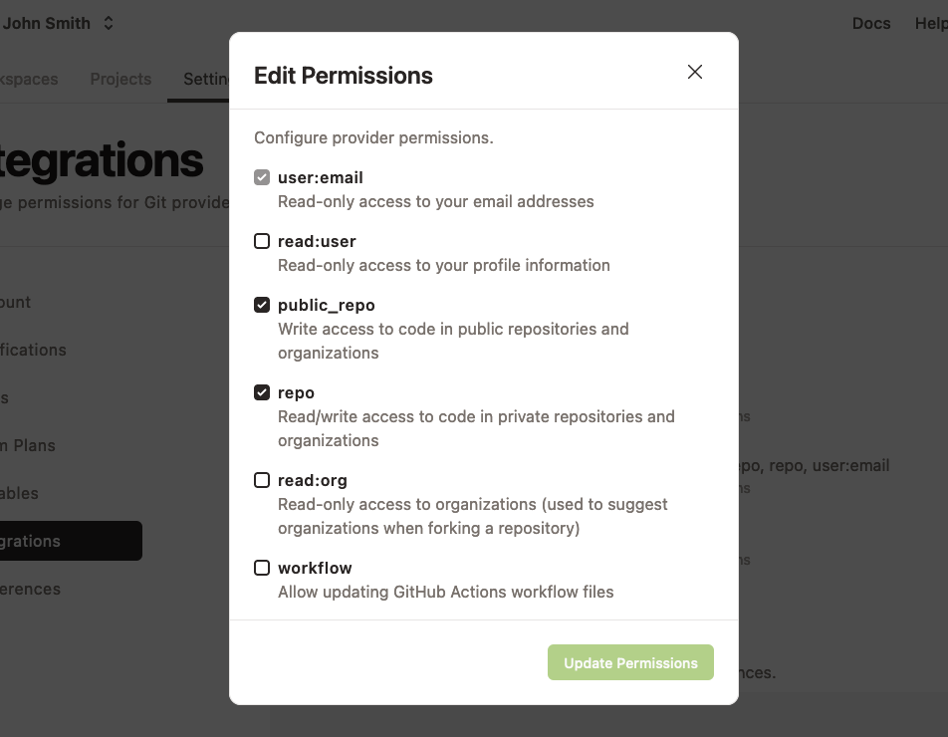Click the user:email checkbox

click(x=262, y=177)
